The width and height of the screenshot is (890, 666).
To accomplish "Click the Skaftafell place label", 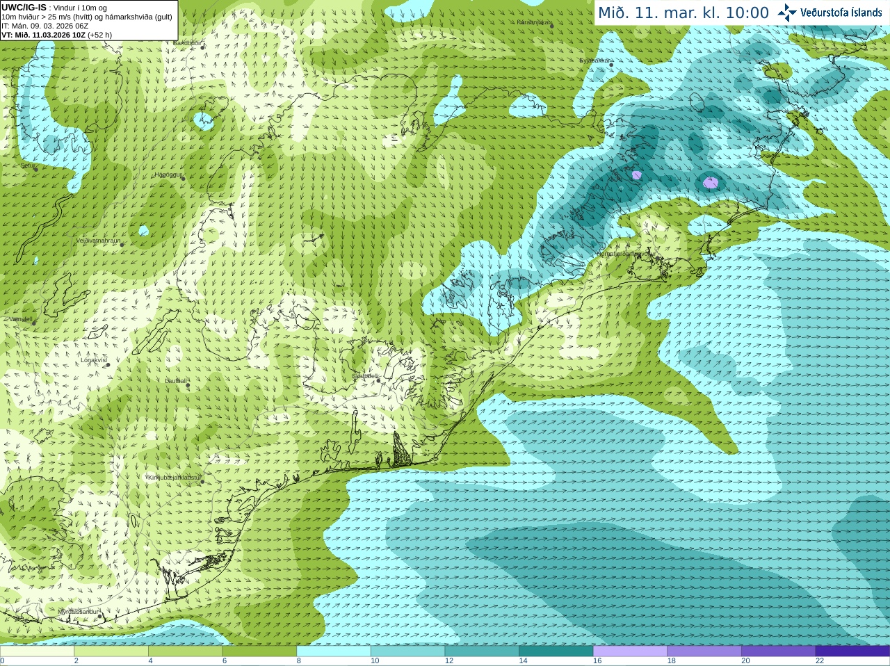I will (364, 376).
